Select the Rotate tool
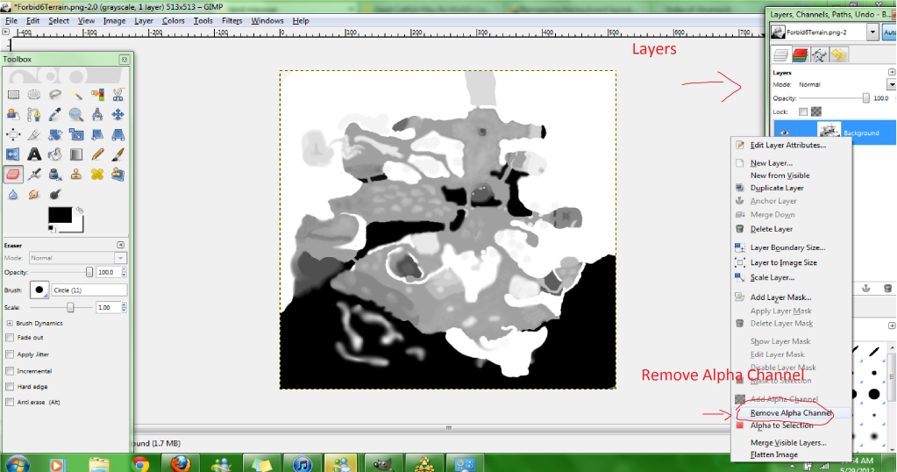 [x=55, y=134]
